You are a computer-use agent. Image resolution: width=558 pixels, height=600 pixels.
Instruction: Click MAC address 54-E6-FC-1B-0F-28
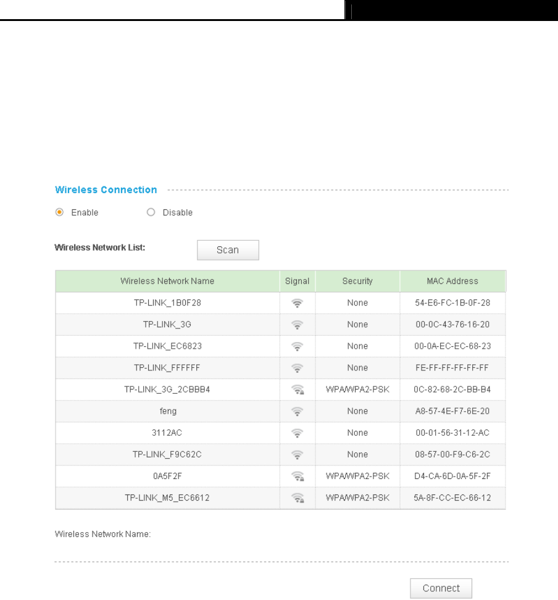click(452, 302)
